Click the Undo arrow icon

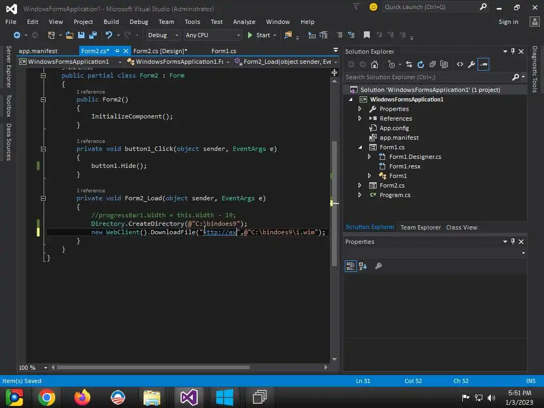[x=109, y=35]
